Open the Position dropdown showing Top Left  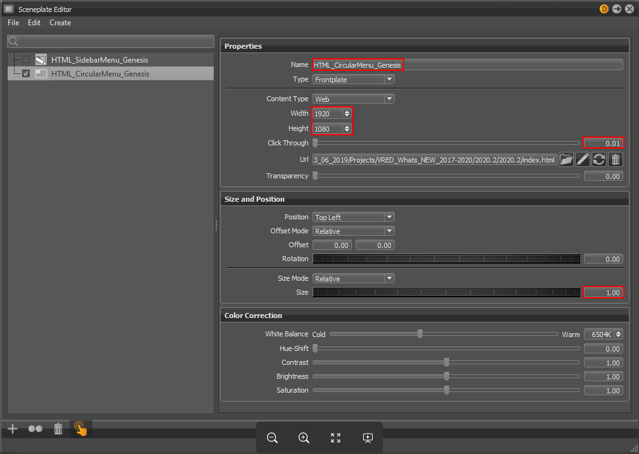tap(353, 217)
